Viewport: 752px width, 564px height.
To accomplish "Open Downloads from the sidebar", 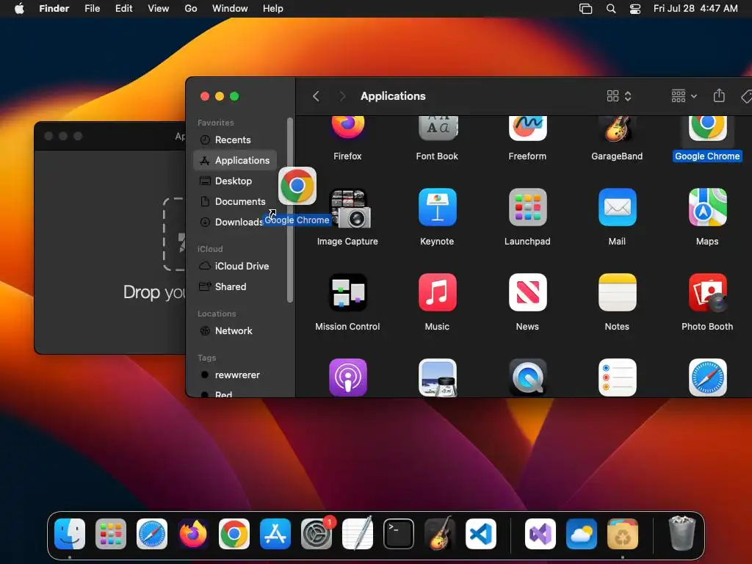I will coord(235,222).
